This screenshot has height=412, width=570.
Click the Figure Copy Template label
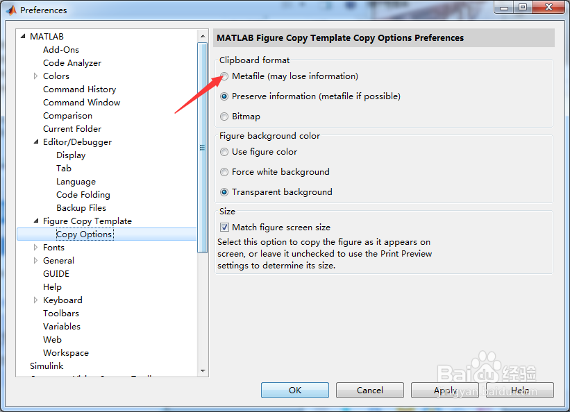coord(87,221)
